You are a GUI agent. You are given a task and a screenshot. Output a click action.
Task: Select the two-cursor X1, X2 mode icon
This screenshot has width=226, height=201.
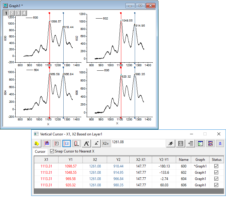coord(67,143)
